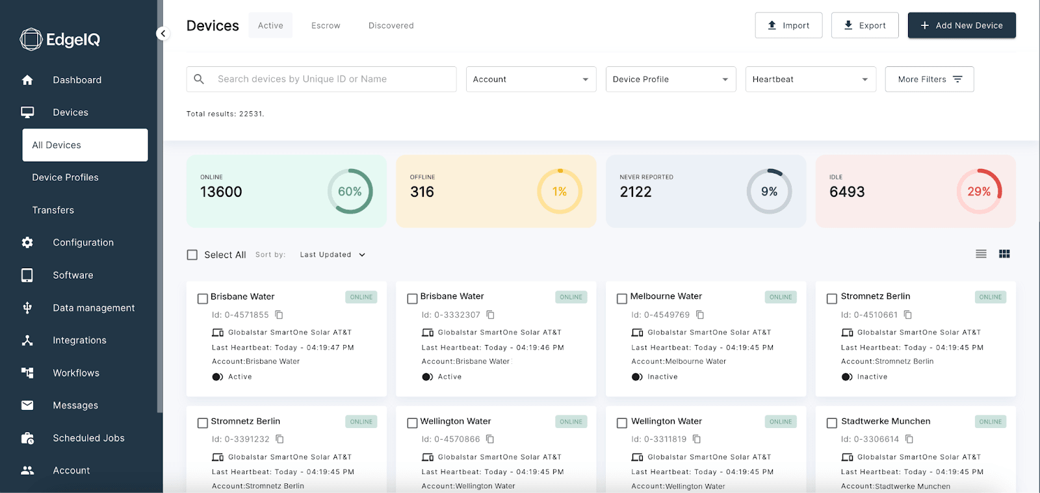Click the device search input field
Image resolution: width=1040 pixels, height=493 pixels.
coord(321,79)
